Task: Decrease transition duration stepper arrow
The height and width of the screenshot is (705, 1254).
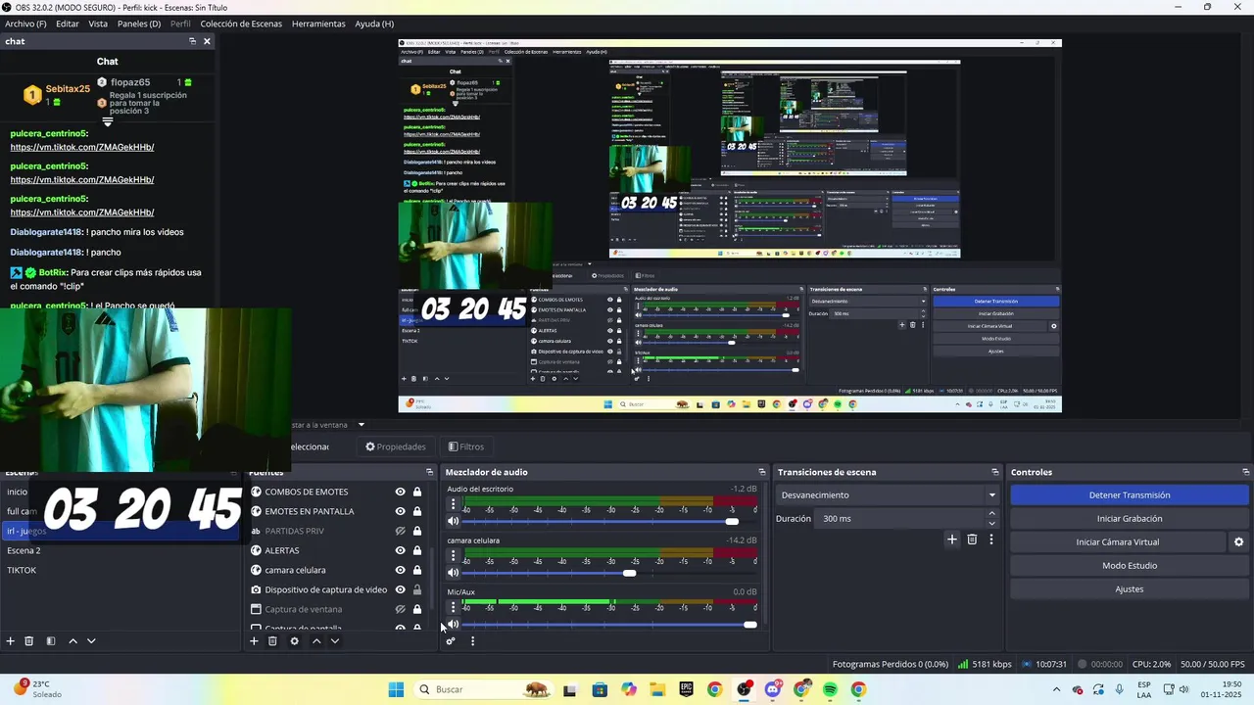Action: click(x=991, y=524)
